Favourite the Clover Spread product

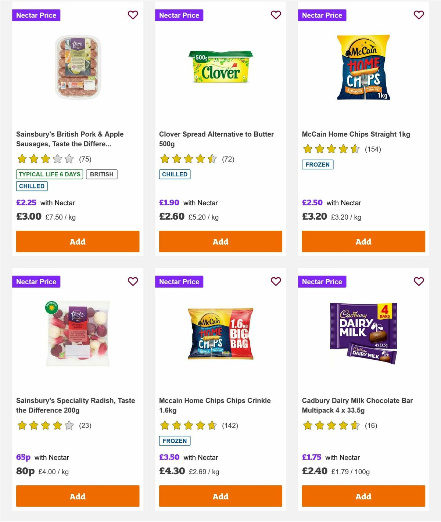click(x=276, y=15)
